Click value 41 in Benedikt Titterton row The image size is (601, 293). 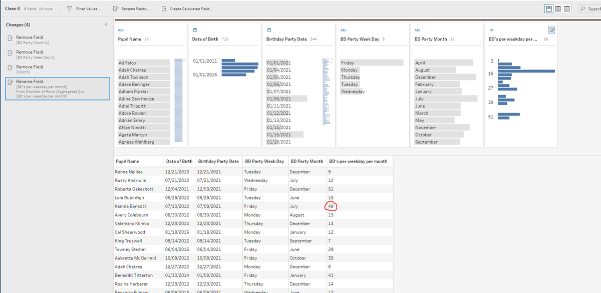[331, 275]
